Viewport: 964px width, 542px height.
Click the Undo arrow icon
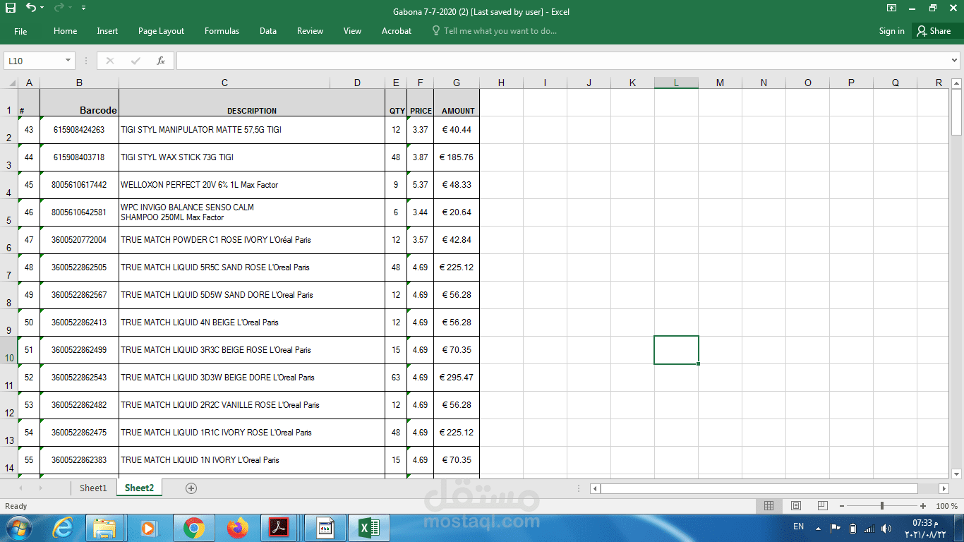tap(30, 8)
